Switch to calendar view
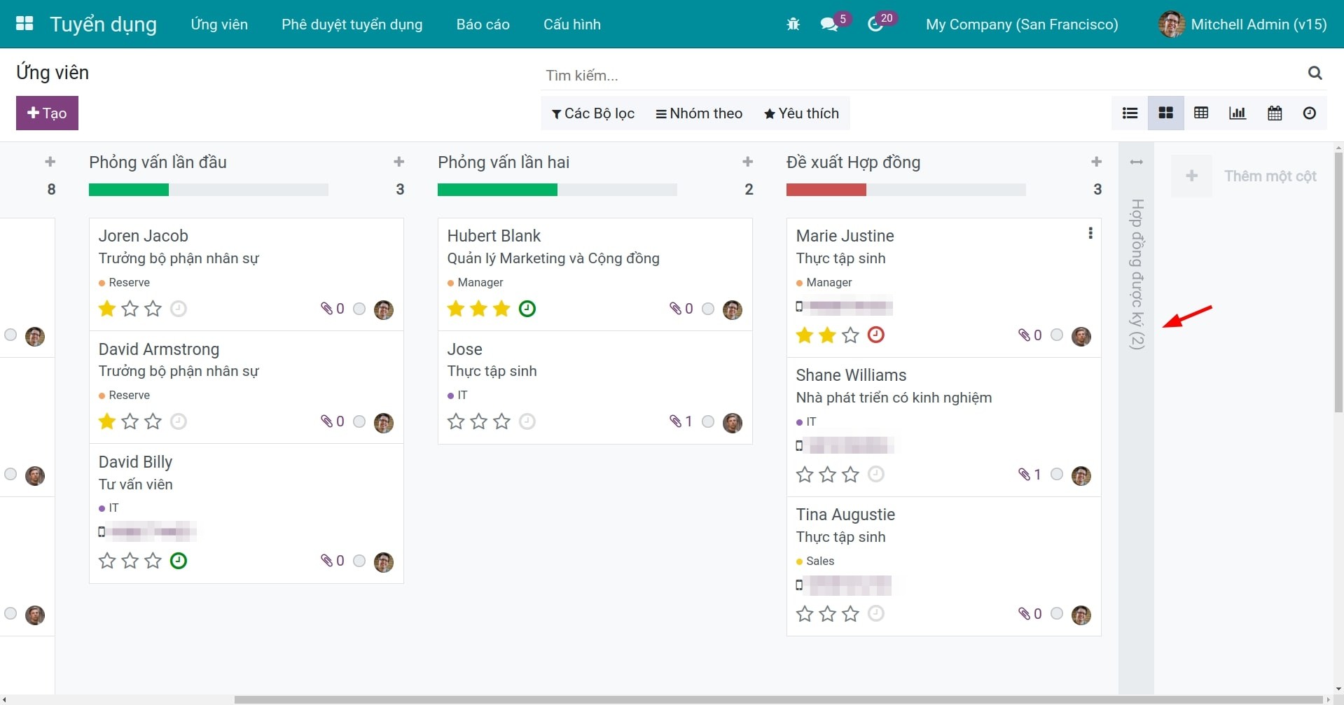Viewport: 1344px width, 705px height. (1274, 113)
